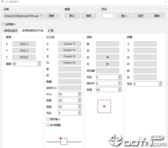Increase the 宽度 width spinner value
The height and width of the screenshot is (148, 168).
pos(79,99)
